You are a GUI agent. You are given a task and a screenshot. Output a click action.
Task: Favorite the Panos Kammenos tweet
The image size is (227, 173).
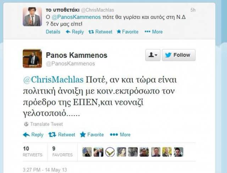tap(92, 135)
